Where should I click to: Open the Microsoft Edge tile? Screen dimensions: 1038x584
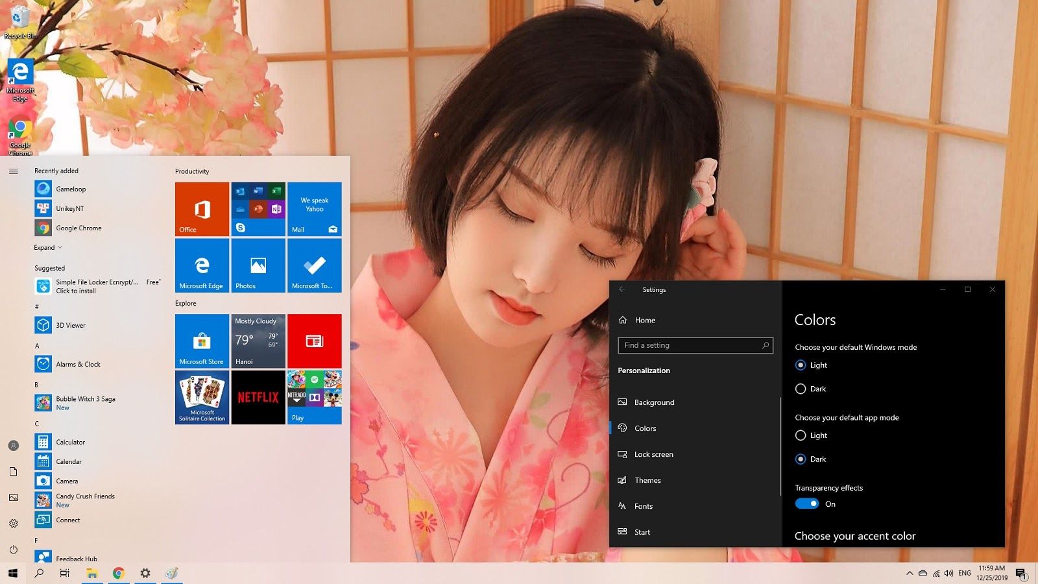(202, 265)
